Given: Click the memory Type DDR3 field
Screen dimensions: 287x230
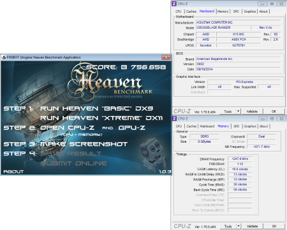Looking at the screenshot, I should (x=204, y=136).
